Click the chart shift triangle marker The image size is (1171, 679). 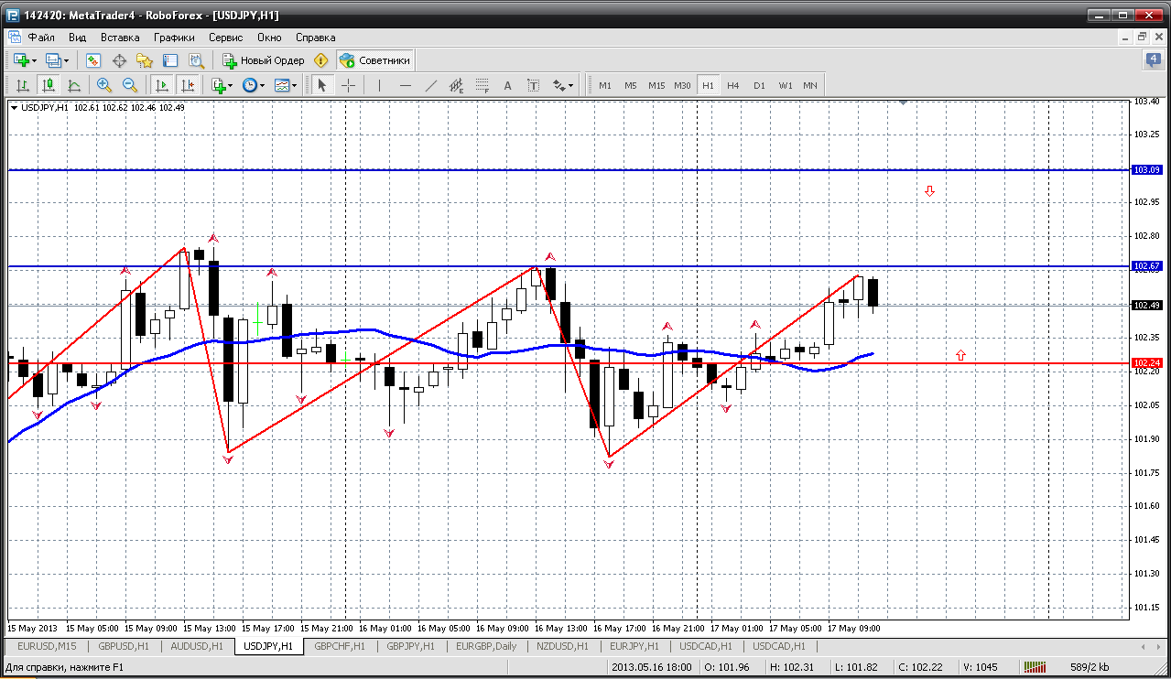click(904, 103)
